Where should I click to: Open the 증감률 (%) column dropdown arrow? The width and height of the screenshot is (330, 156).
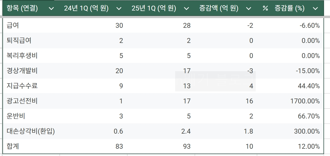point(315,9)
